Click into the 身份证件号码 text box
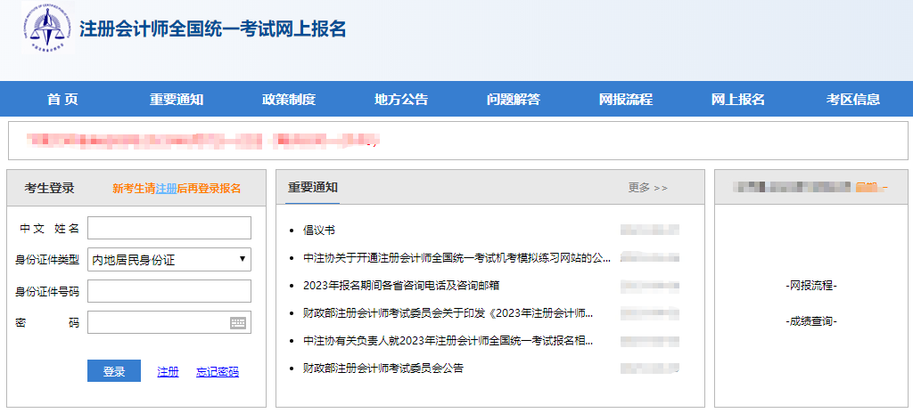Viewport: 913px width, 413px height. click(169, 291)
